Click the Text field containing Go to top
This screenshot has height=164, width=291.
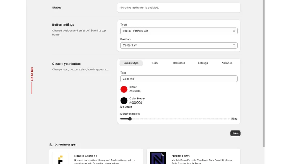tap(179, 79)
